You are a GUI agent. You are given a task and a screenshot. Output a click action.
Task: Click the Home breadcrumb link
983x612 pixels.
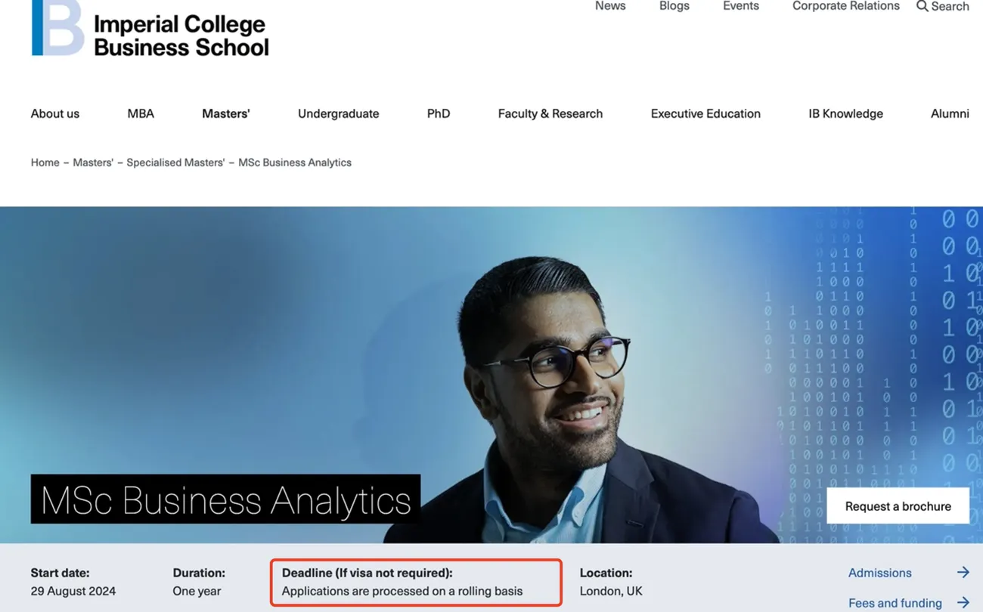45,162
